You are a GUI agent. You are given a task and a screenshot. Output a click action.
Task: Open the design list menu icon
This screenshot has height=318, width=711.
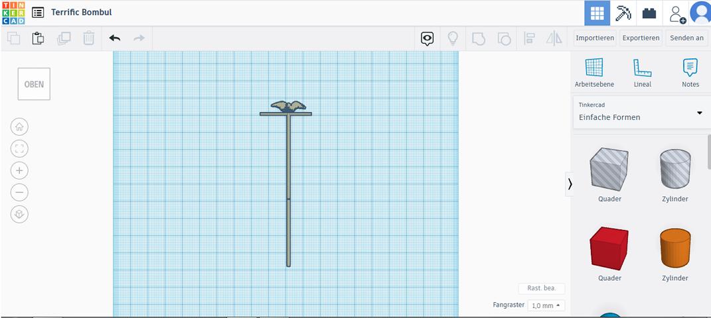coord(38,13)
